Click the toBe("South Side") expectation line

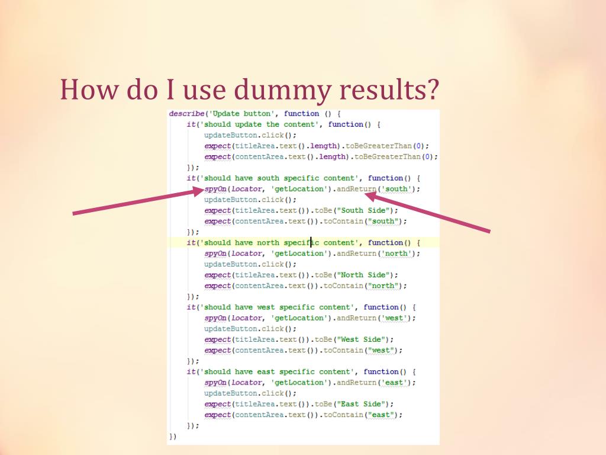click(301, 210)
